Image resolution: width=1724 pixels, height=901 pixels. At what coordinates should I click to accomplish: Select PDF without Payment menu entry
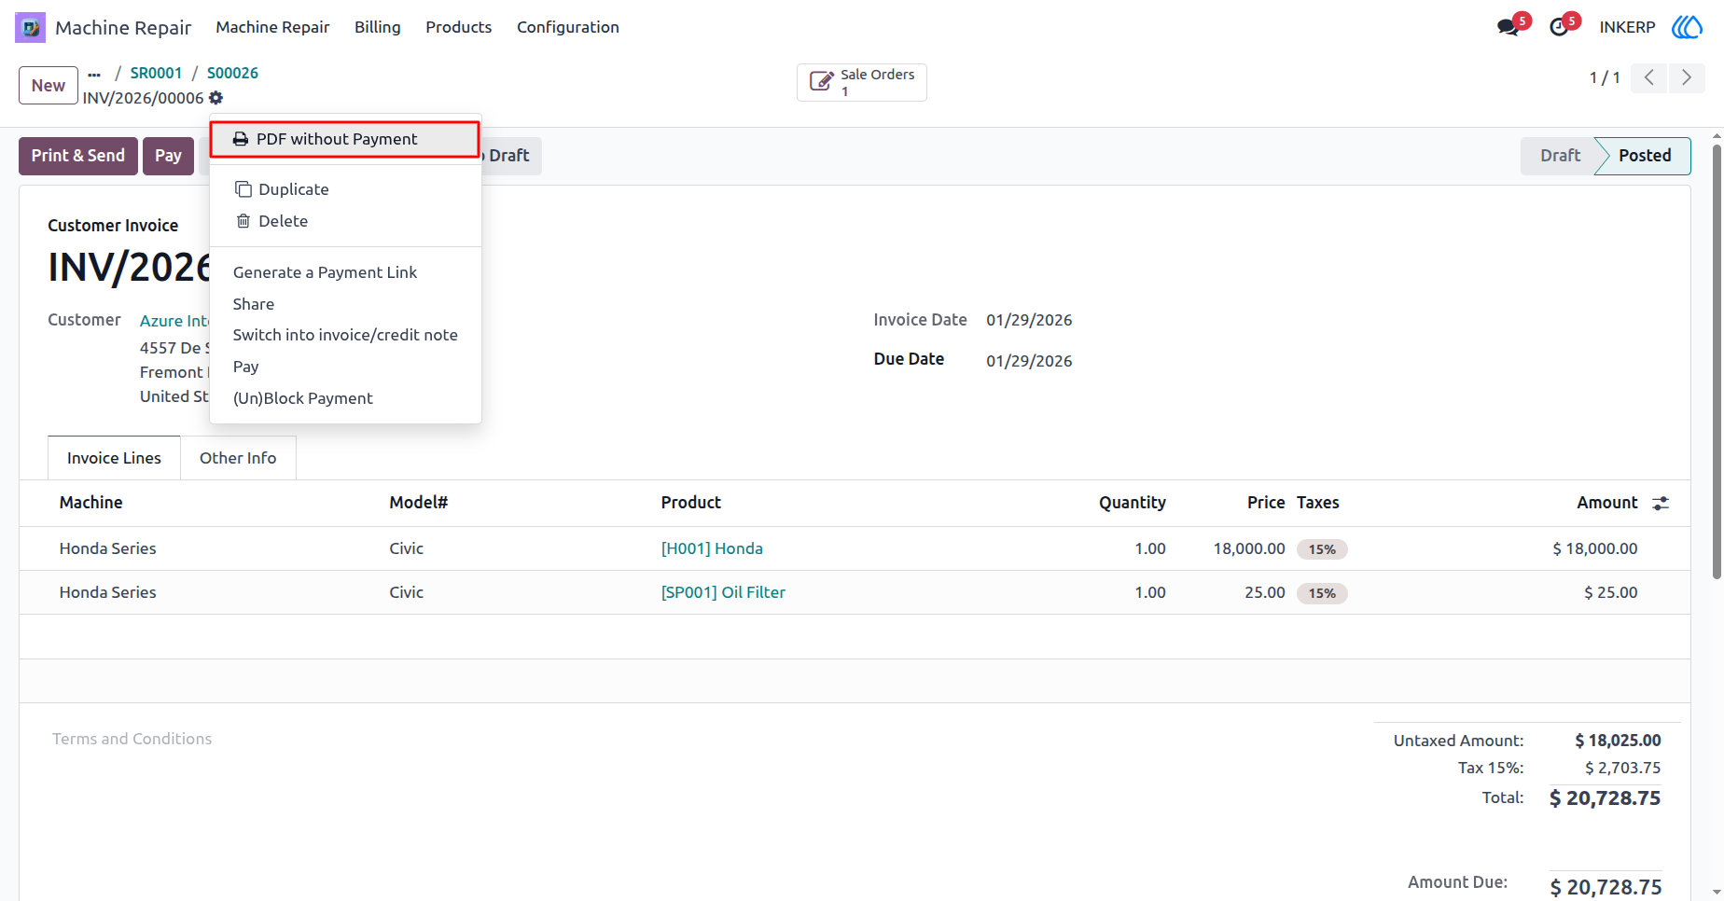click(345, 139)
